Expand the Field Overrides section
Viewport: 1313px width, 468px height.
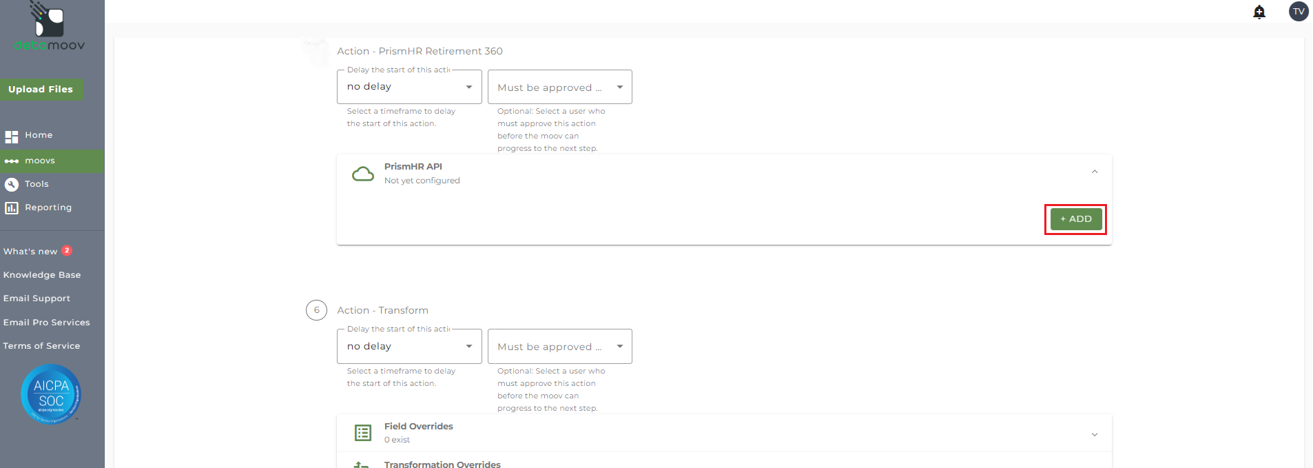pos(1095,434)
